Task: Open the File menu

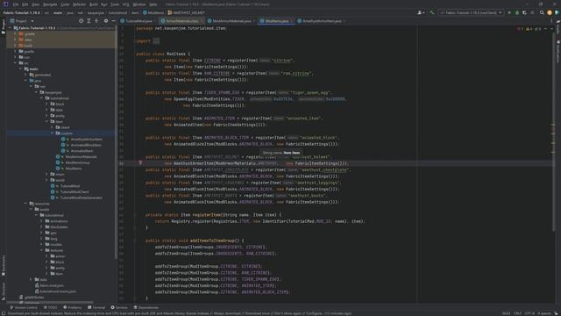Action: 16,4
